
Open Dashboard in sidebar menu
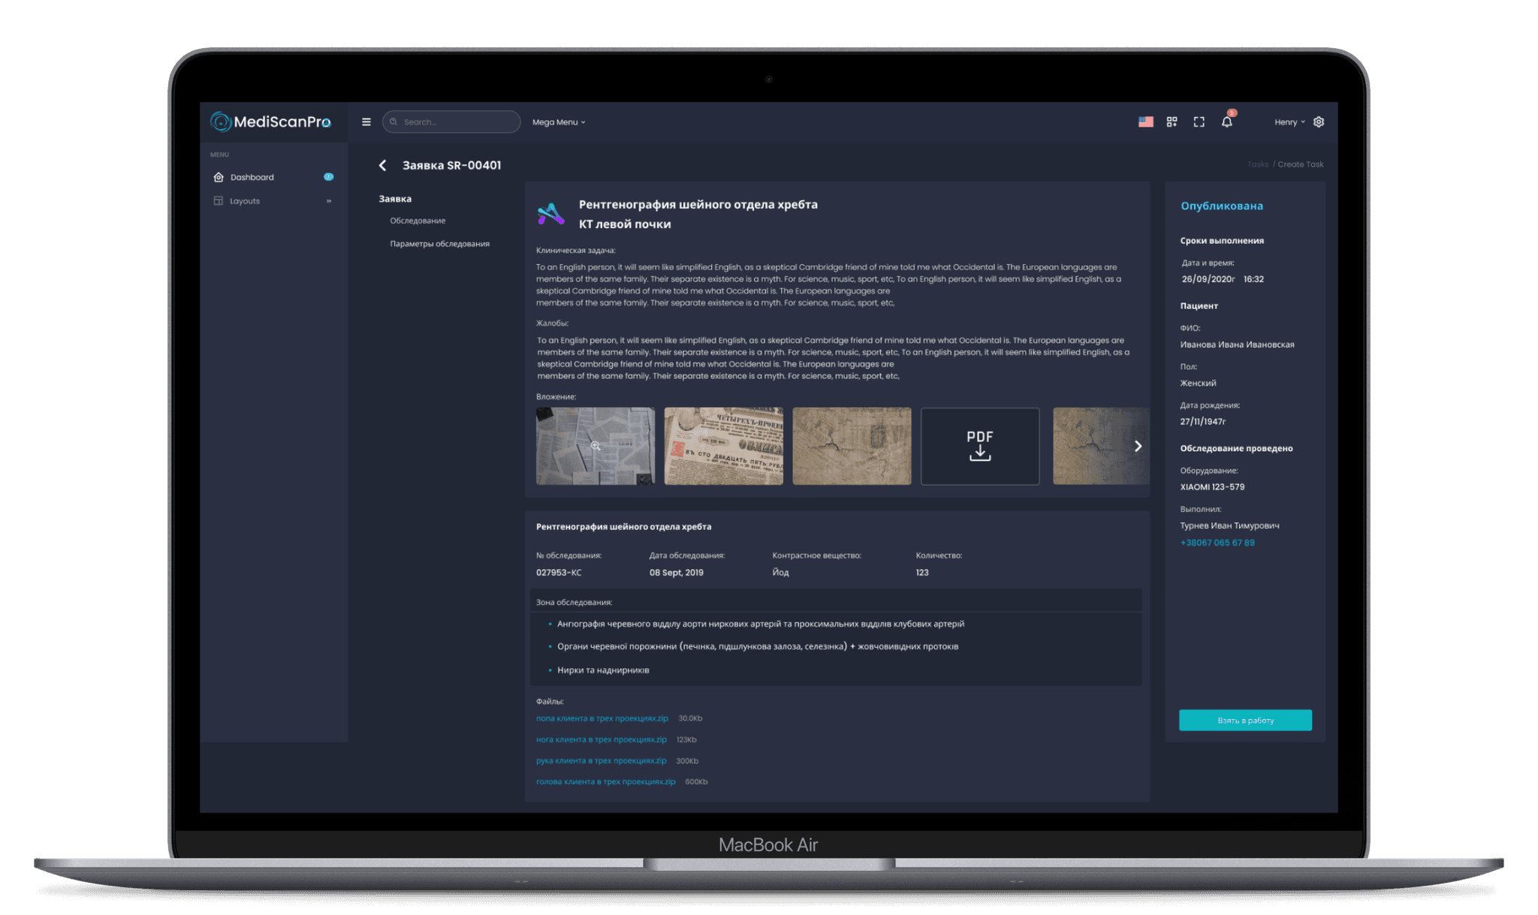coord(252,177)
